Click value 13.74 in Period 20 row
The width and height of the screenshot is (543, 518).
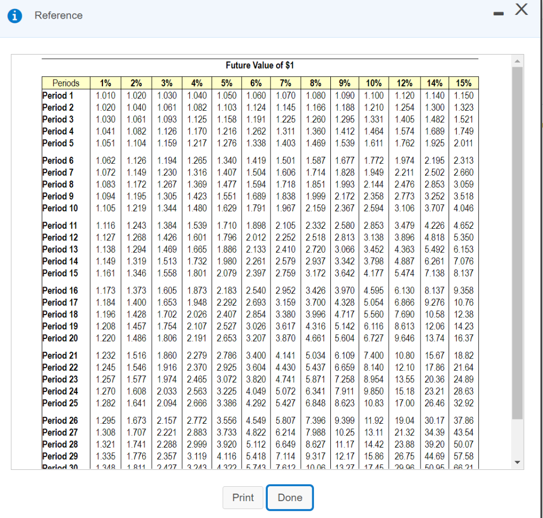[x=435, y=338]
